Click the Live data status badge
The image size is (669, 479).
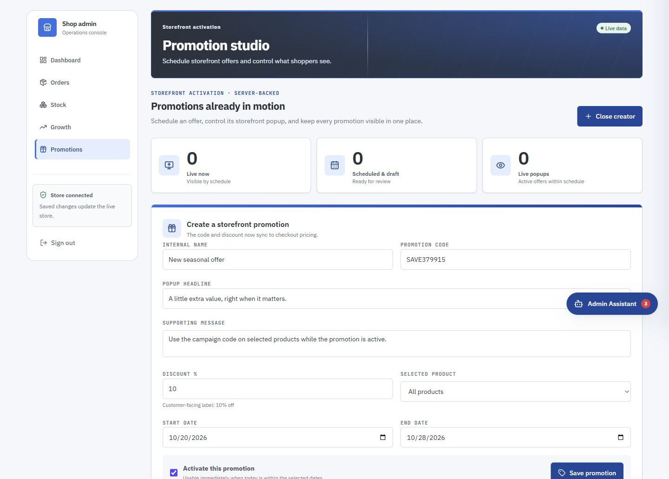[x=614, y=28]
